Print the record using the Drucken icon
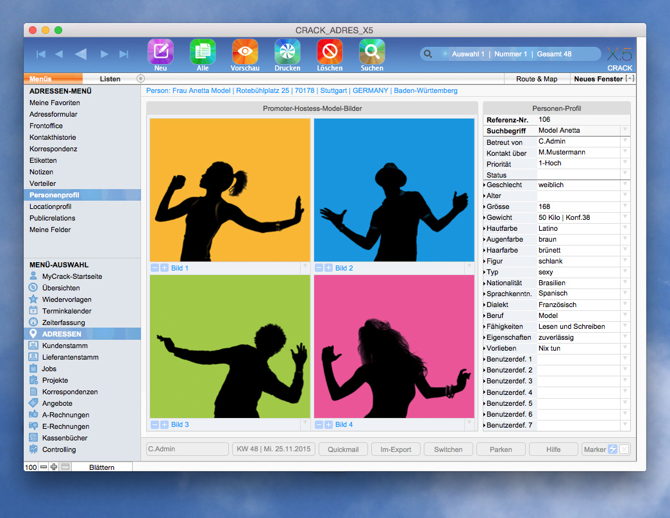 click(287, 53)
